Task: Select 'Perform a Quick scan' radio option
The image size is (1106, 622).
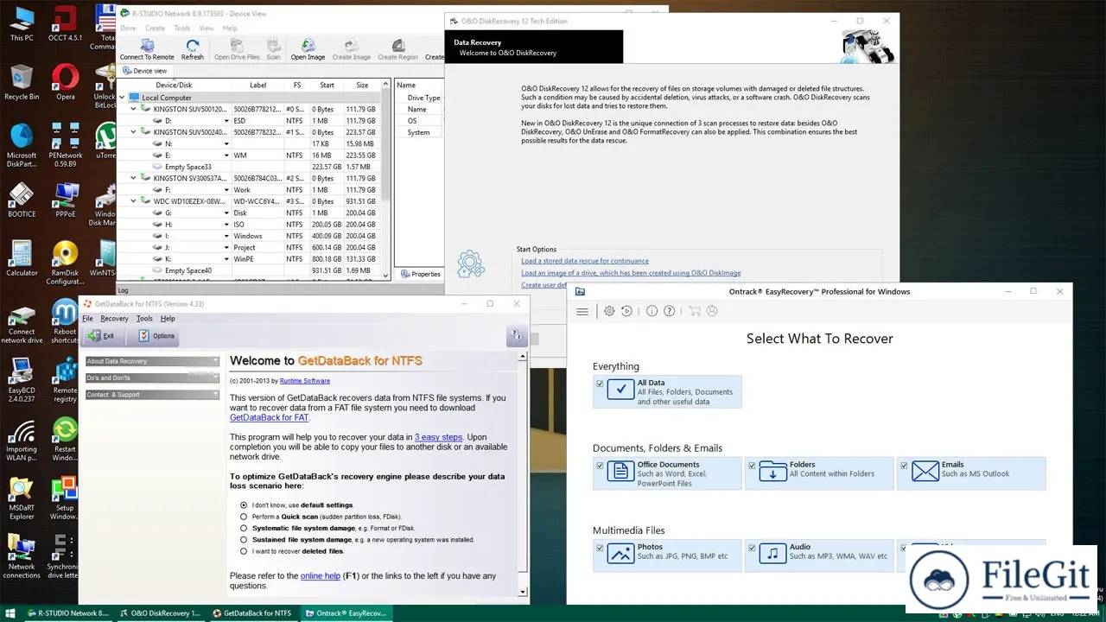Action: (244, 517)
